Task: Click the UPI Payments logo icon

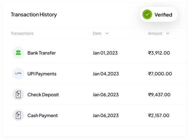Action: click(x=18, y=74)
